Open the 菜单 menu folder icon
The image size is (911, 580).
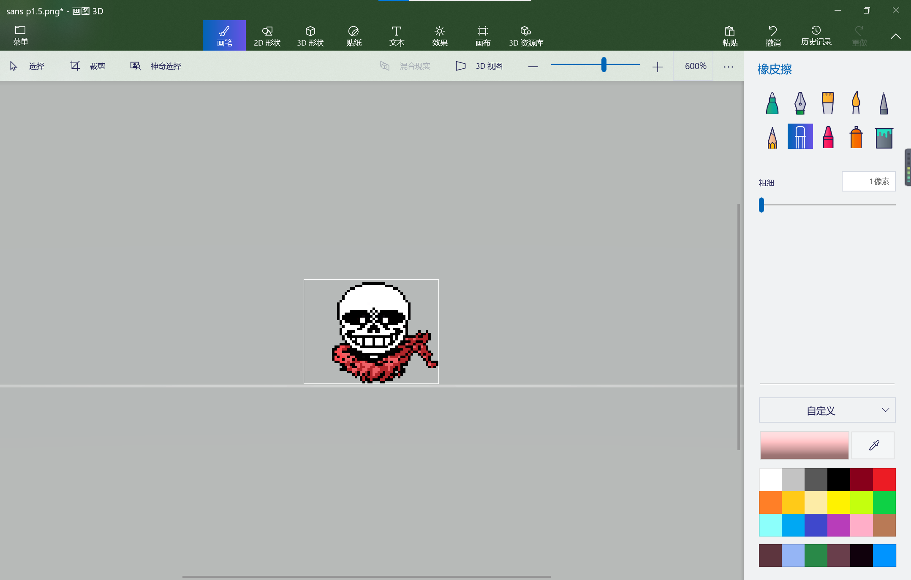[x=20, y=30]
